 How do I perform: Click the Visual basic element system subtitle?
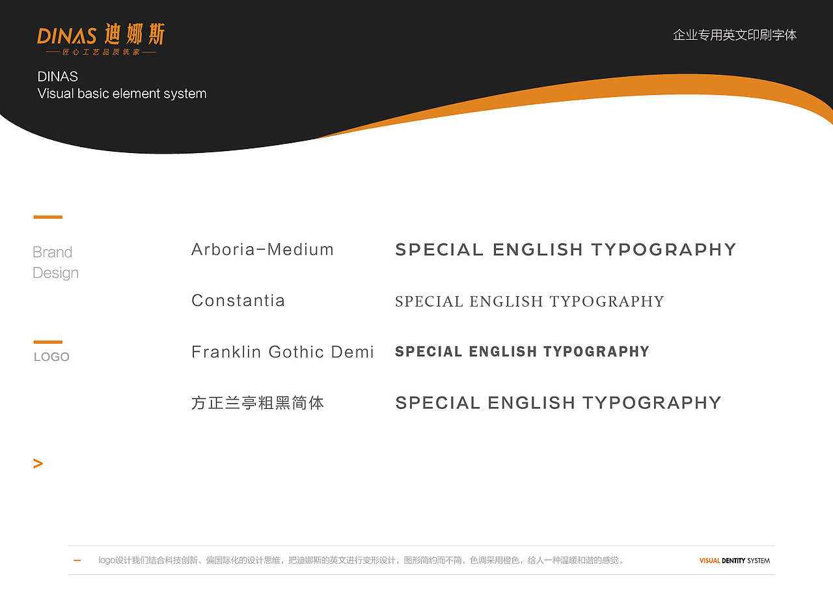pyautogui.click(x=122, y=94)
